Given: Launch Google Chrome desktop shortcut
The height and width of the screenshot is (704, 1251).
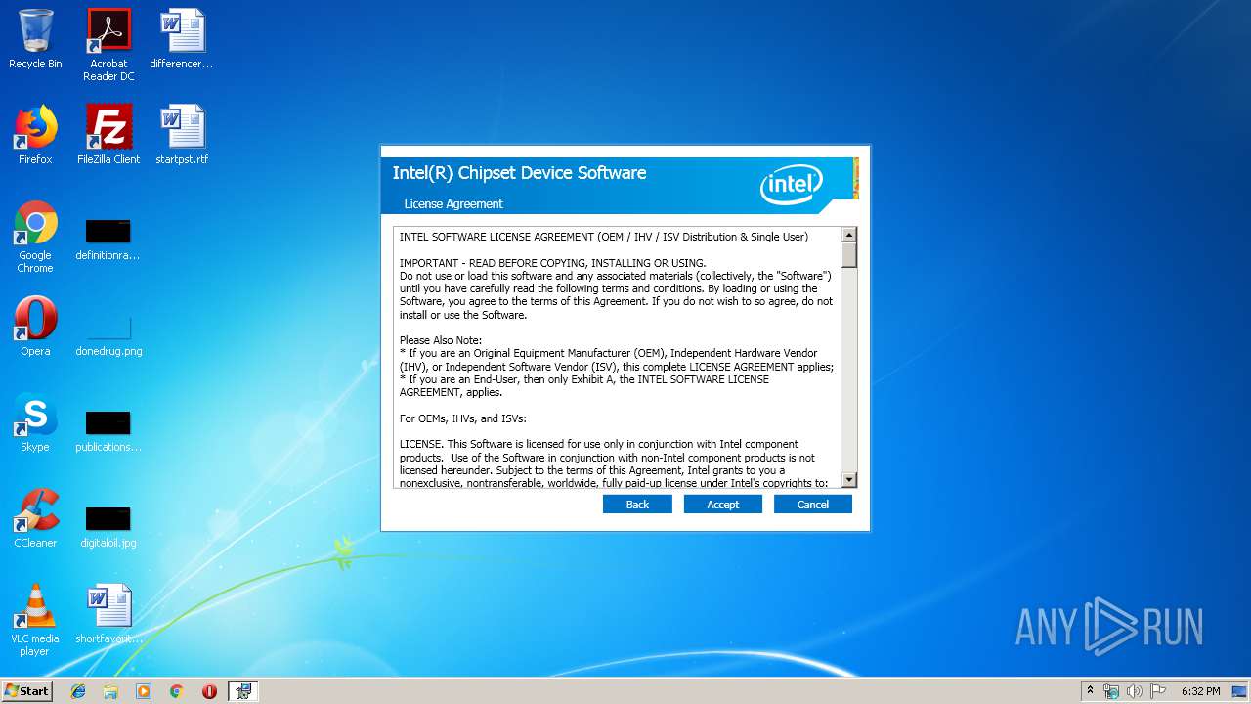Looking at the screenshot, I should tap(35, 237).
